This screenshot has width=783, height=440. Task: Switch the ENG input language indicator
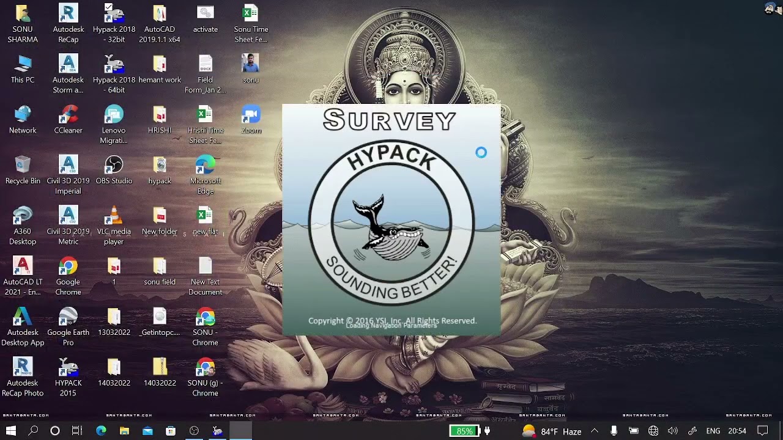(x=713, y=431)
